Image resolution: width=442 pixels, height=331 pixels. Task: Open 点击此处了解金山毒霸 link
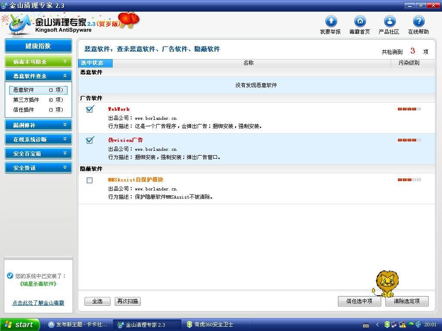pyautogui.click(x=38, y=303)
